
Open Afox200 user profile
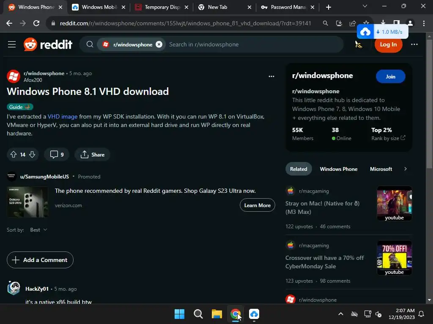[x=33, y=80]
